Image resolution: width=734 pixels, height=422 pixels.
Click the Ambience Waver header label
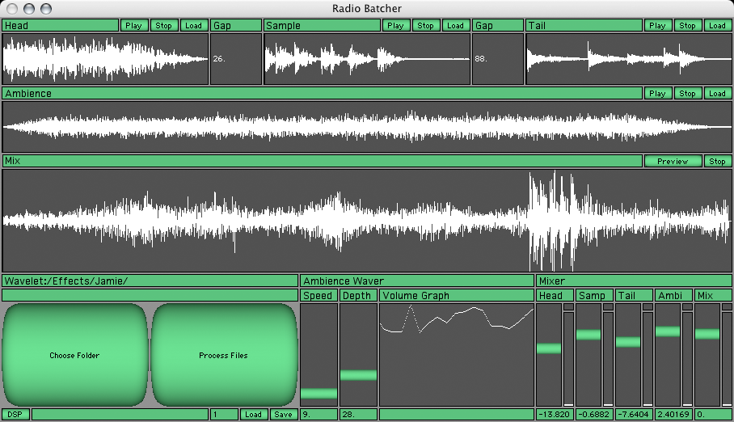(417, 281)
